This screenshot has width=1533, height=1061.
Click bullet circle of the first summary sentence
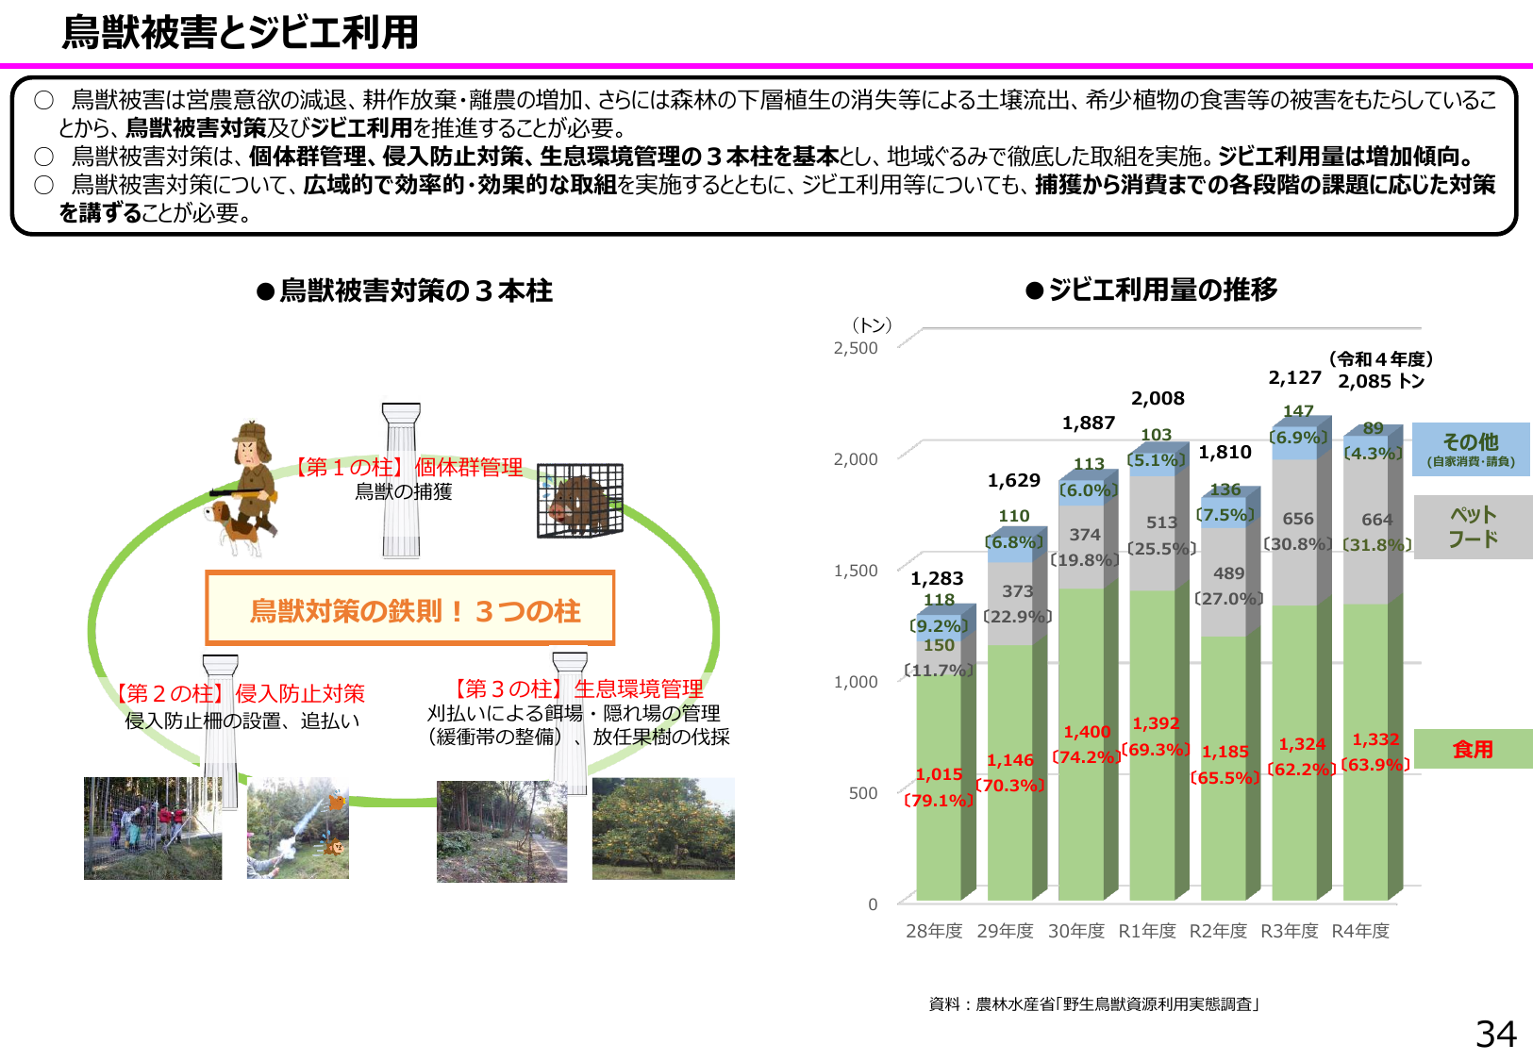pyautogui.click(x=43, y=100)
